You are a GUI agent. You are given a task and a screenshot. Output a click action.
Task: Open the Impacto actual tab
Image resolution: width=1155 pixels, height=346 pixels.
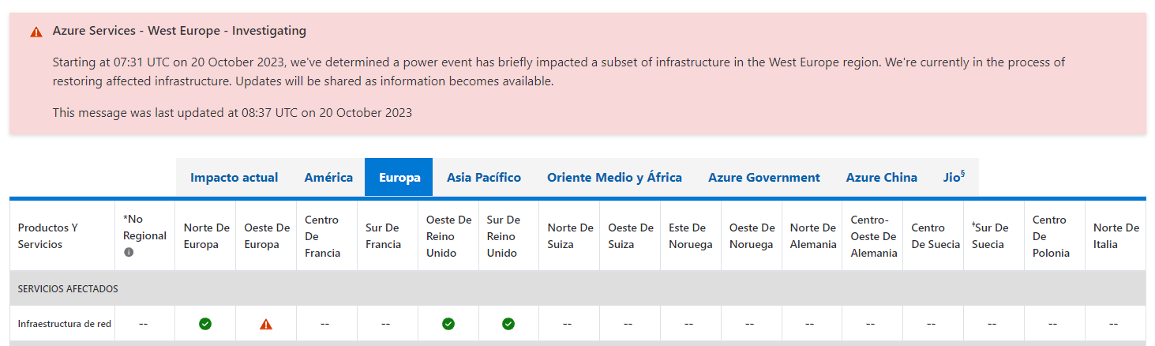coord(234,177)
